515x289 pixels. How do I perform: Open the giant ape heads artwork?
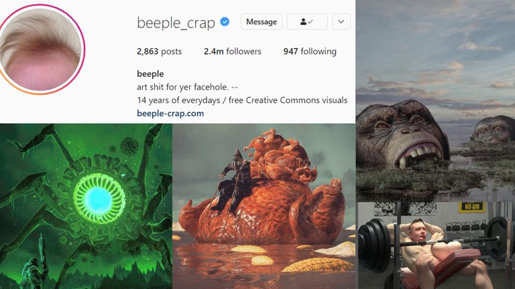tap(435, 100)
